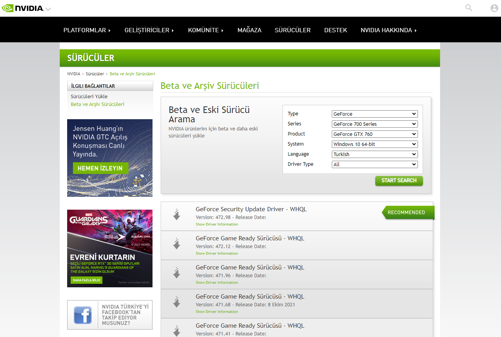The height and width of the screenshot is (337, 501).
Task: Click Beta ve Arşiv Sürücüleri breadcrumb link
Action: pyautogui.click(x=132, y=74)
